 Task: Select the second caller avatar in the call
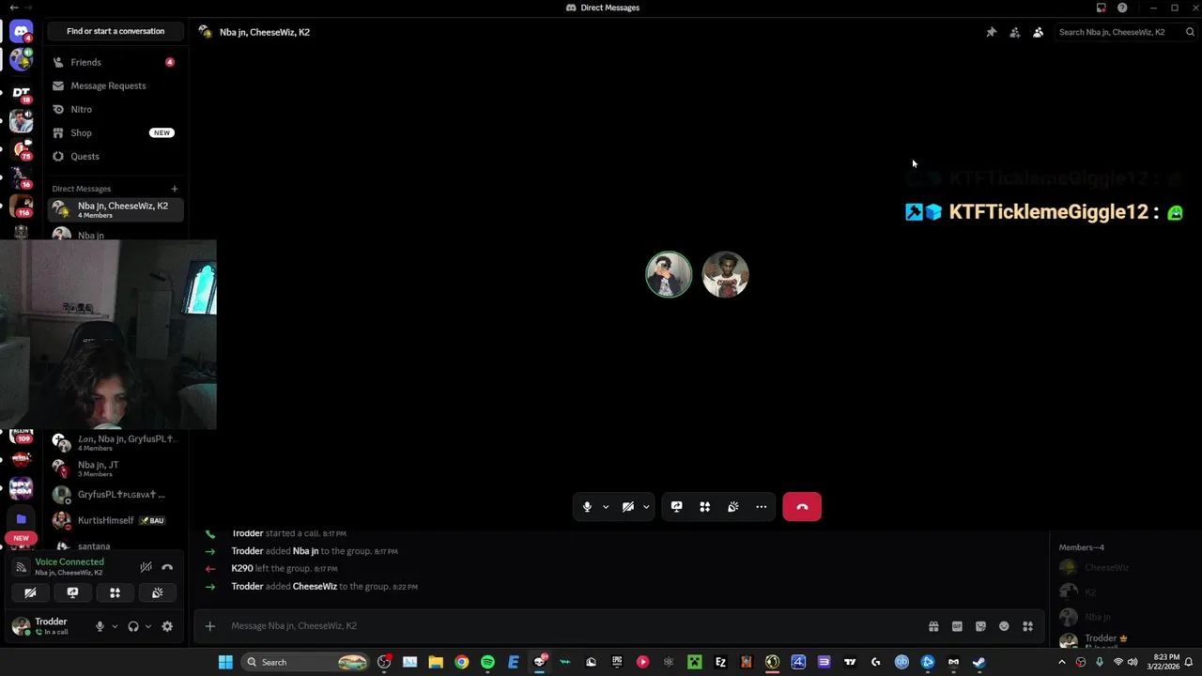click(x=725, y=274)
